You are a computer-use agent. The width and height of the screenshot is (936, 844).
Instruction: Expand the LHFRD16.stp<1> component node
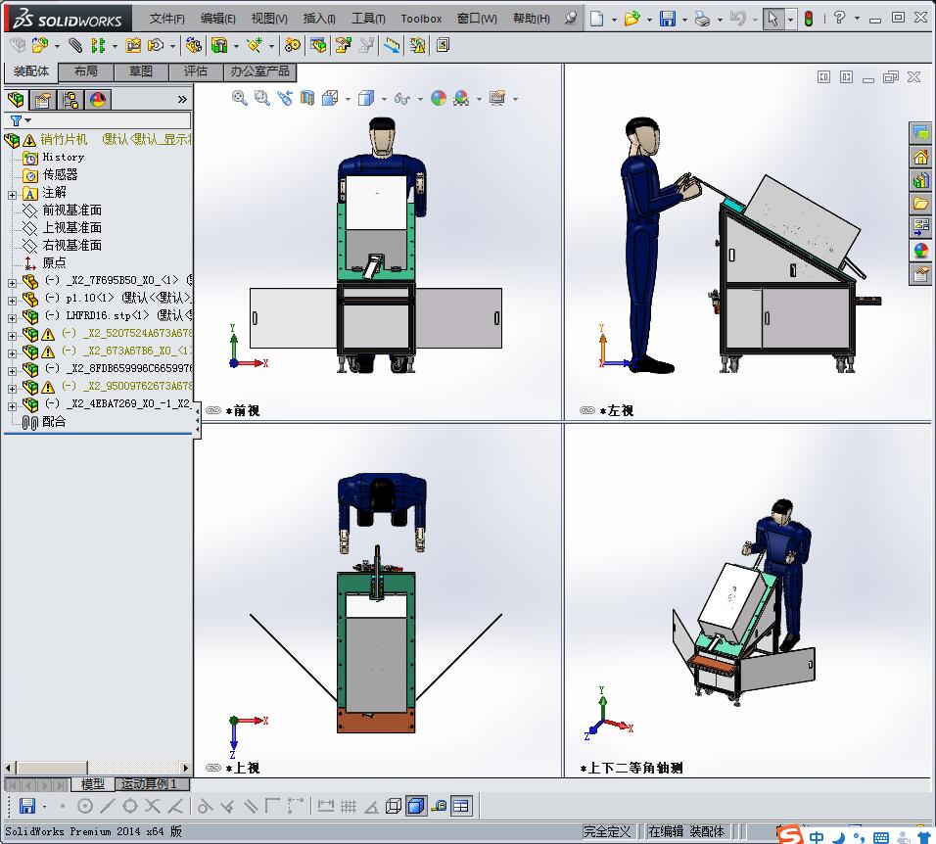[x=12, y=317]
